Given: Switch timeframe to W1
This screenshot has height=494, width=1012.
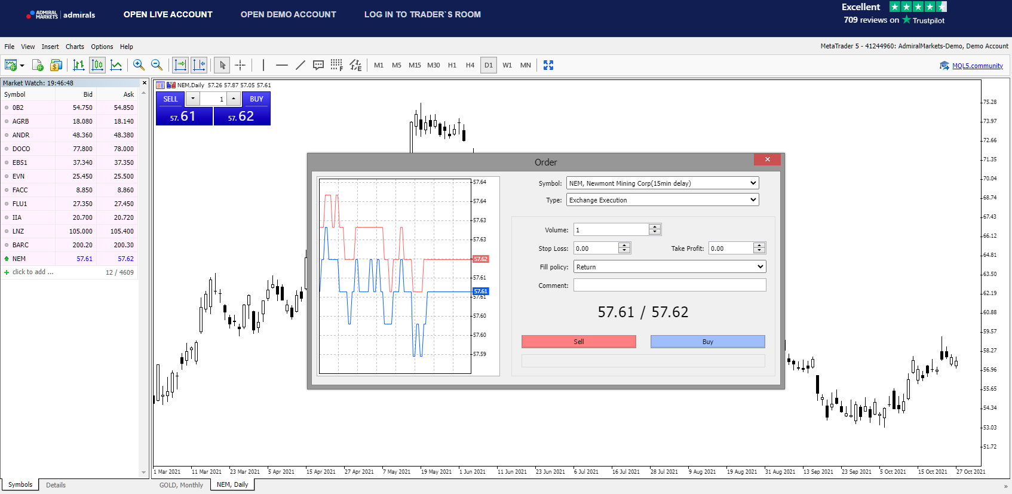Looking at the screenshot, I should [x=507, y=65].
